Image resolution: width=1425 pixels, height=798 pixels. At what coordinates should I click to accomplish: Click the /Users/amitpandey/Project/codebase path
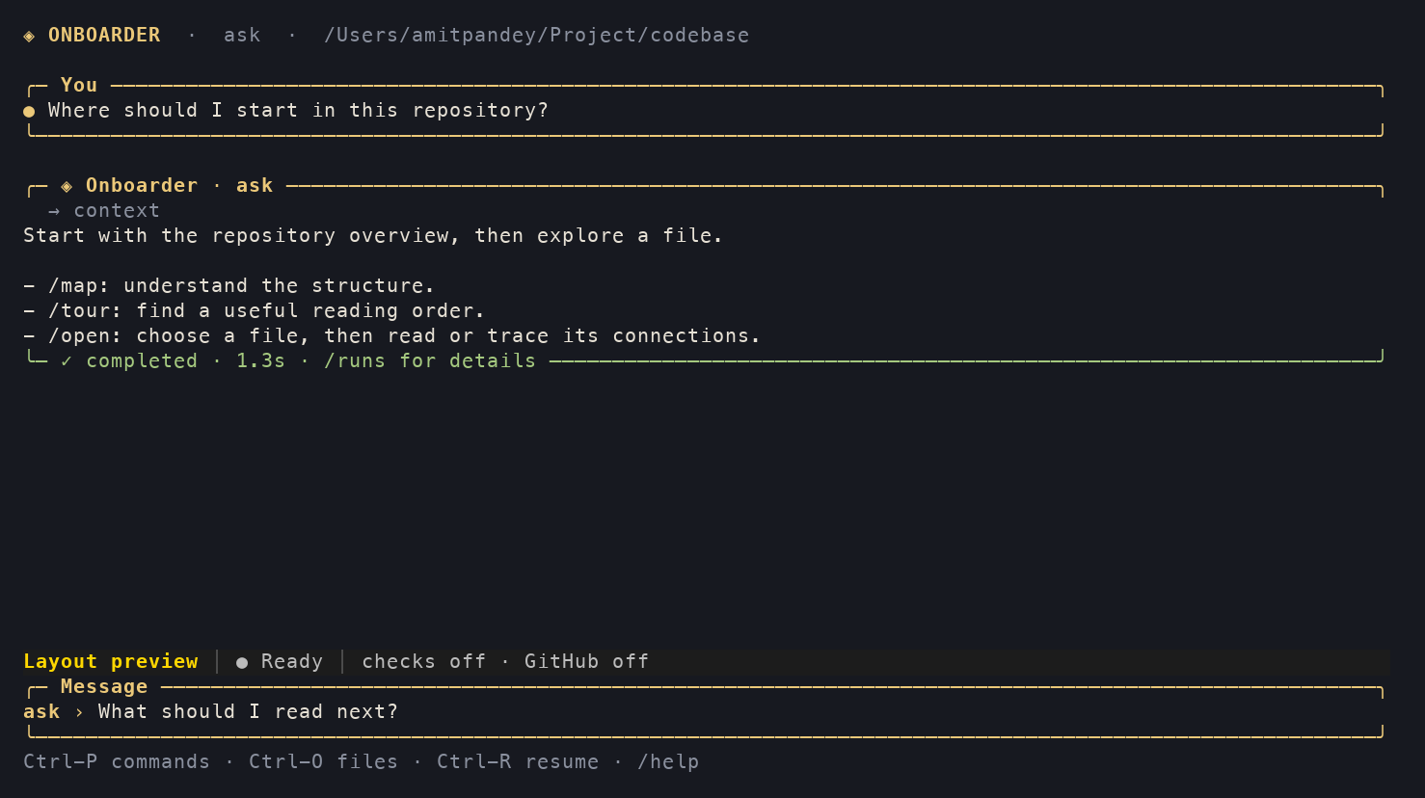pyautogui.click(x=536, y=35)
